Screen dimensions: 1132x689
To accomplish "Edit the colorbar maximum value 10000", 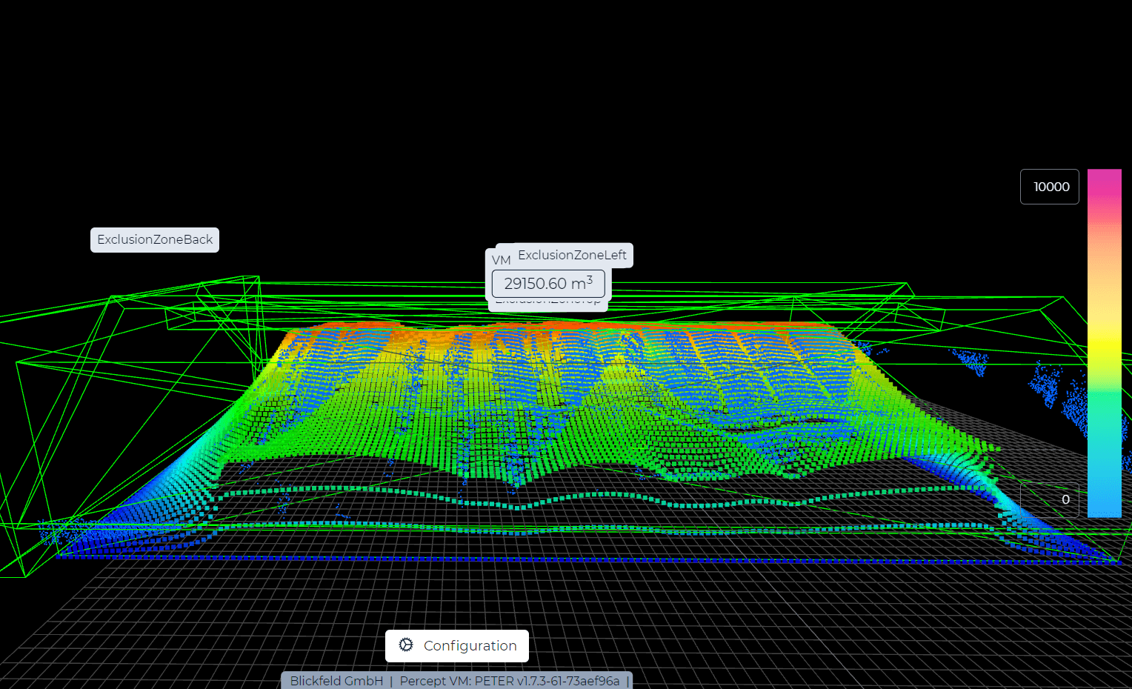I will coord(1050,187).
